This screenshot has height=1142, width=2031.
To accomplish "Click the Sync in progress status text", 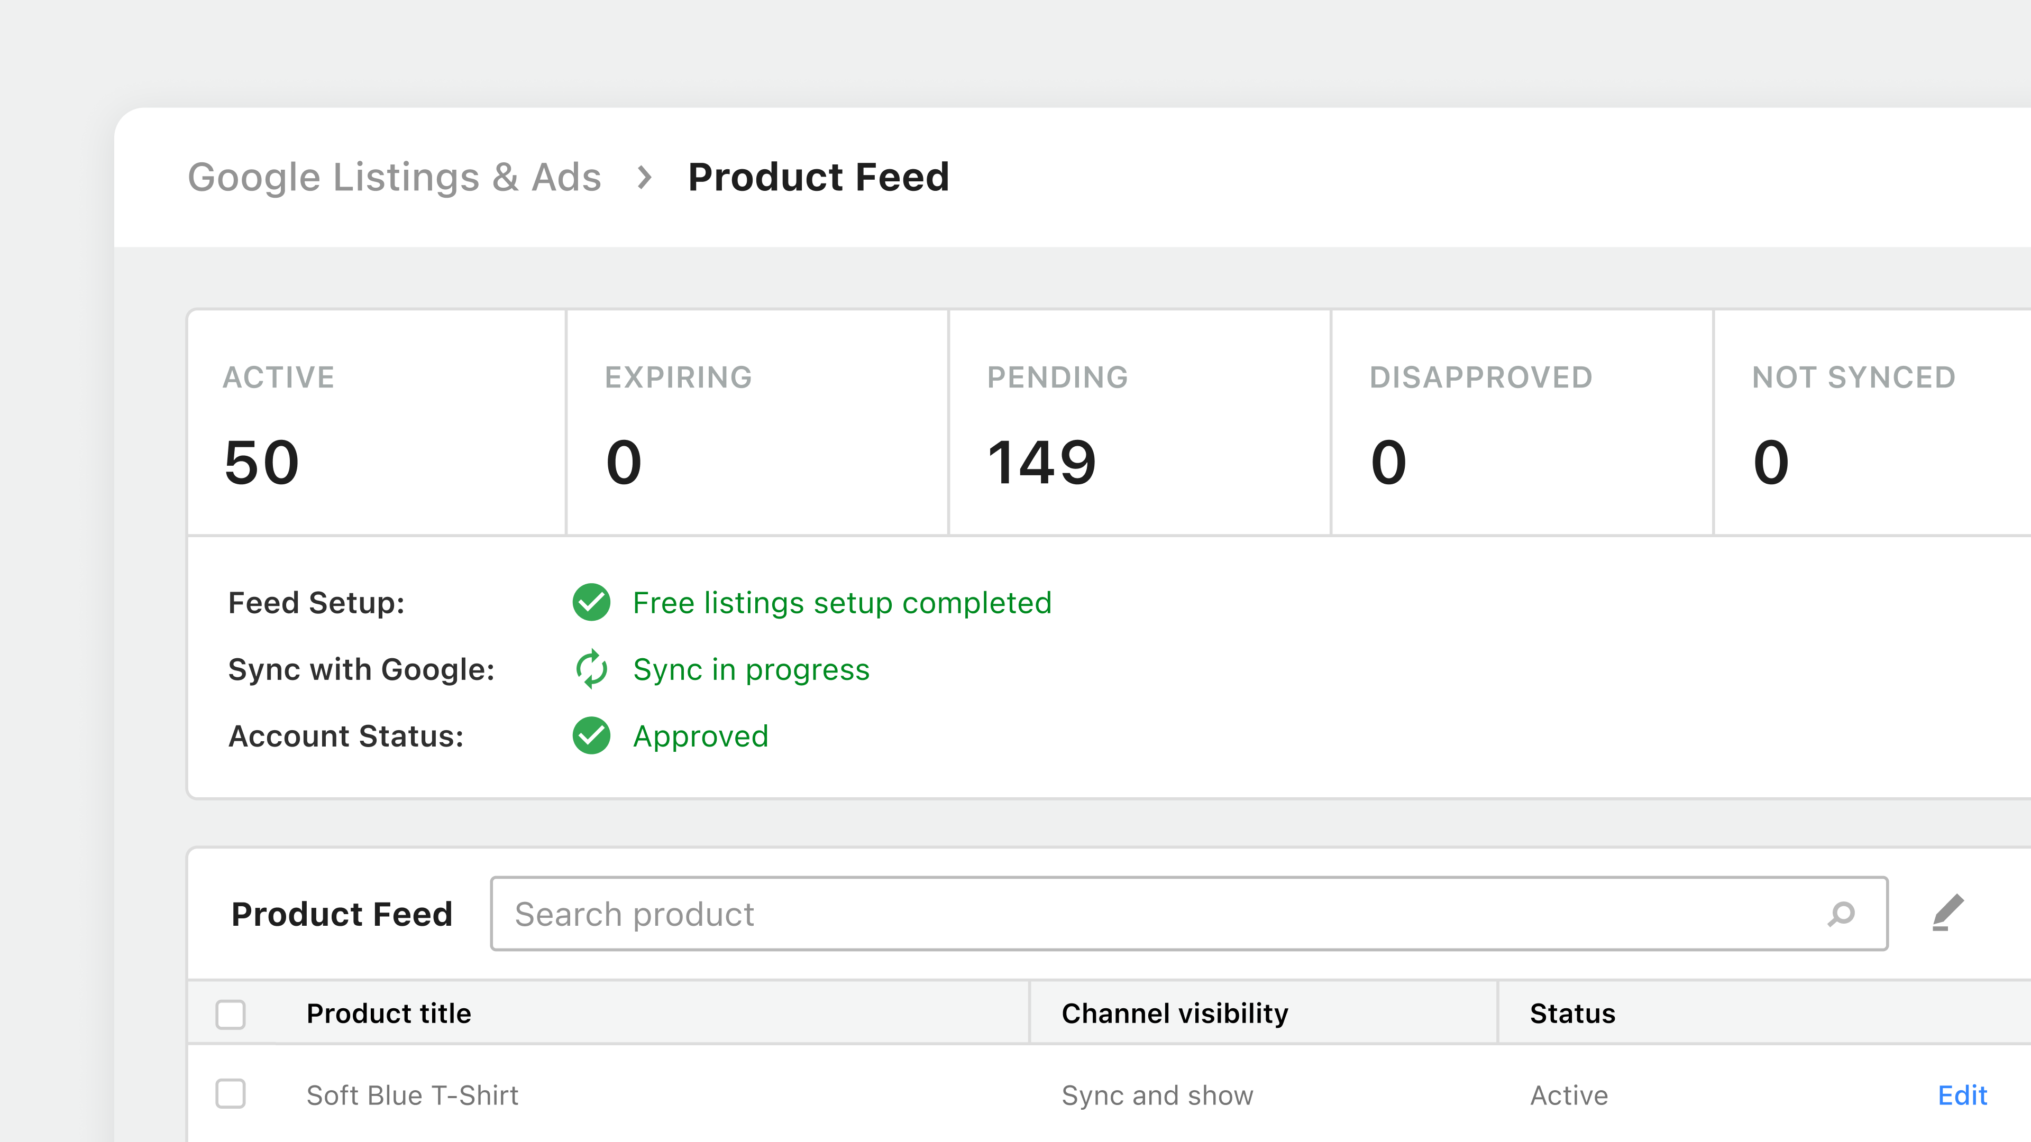I will click(752, 669).
